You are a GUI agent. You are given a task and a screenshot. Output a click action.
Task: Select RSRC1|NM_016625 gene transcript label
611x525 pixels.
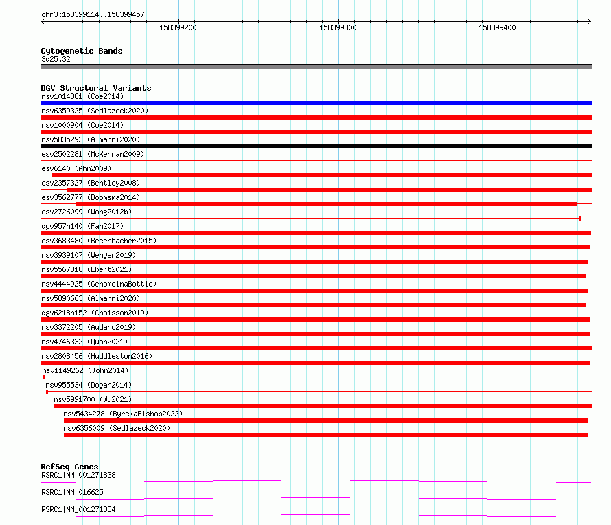pos(72,492)
